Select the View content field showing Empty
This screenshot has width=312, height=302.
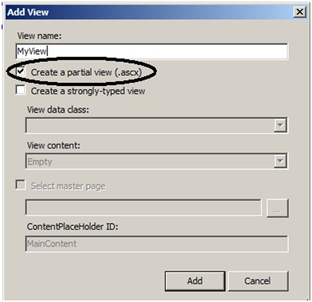(x=156, y=161)
